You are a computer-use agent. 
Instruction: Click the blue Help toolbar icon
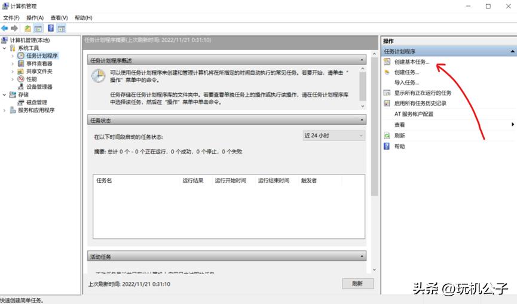coord(51,28)
